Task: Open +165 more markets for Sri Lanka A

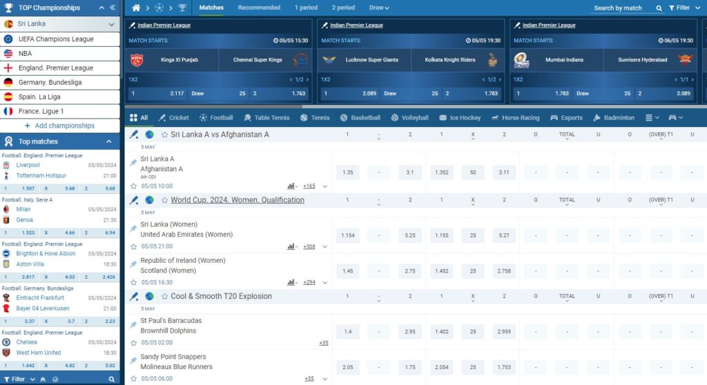Action: pos(309,186)
